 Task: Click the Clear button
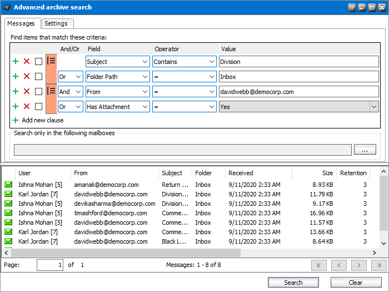pos(356,283)
